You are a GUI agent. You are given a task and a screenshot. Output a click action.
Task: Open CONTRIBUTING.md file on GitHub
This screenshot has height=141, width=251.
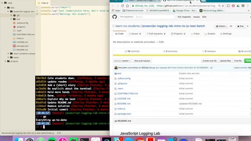[x=127, y=94]
